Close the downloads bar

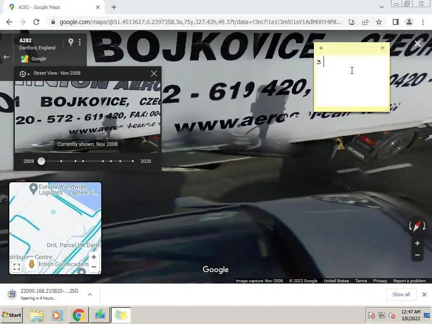click(x=424, y=294)
